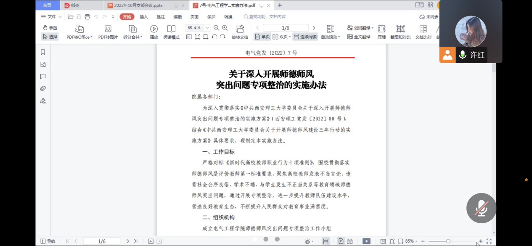The width and height of the screenshot is (532, 246).
Task: Click the 旋转文档 rotate document icon
Action: tap(240, 32)
